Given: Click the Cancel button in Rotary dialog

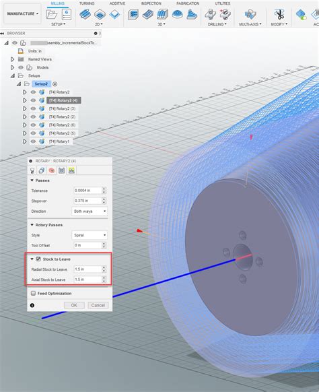Looking at the screenshot, I should (98, 305).
